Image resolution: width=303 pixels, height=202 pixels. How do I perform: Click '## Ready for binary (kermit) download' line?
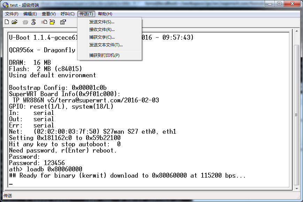pyautogui.click(x=128, y=176)
